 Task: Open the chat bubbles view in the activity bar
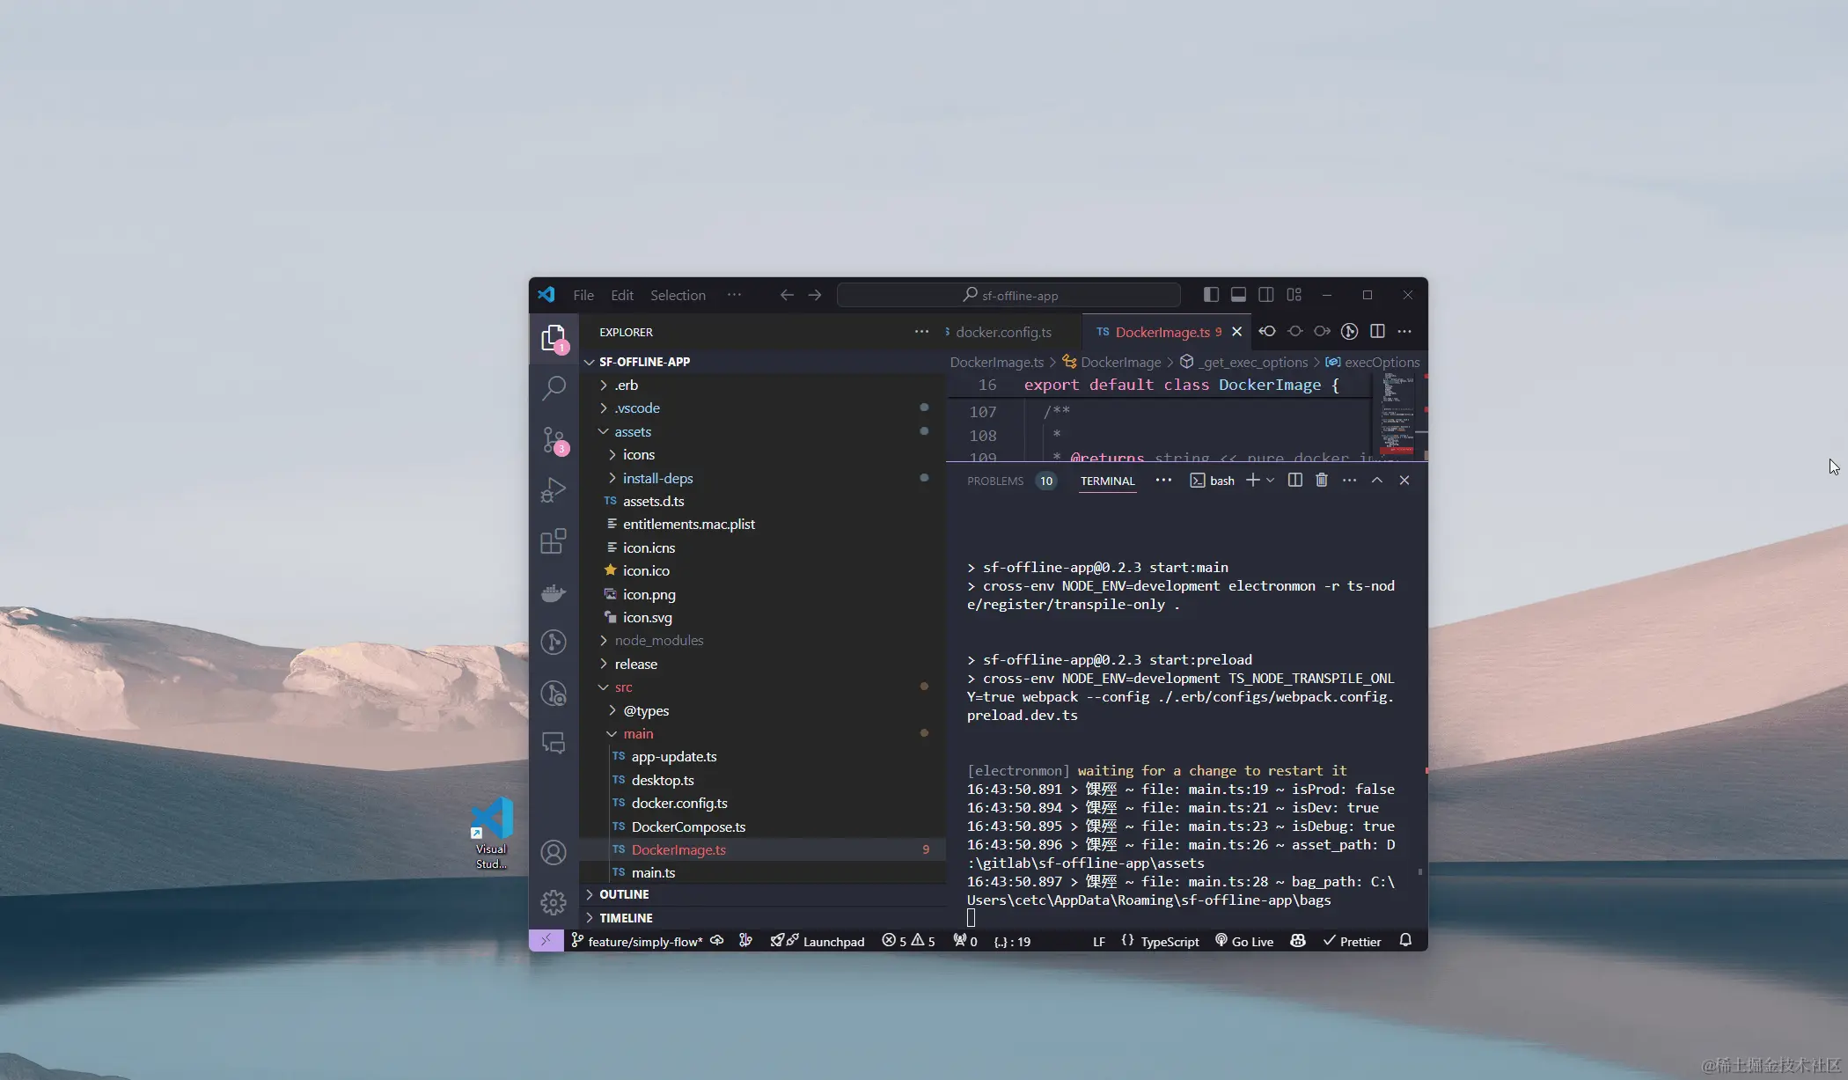pos(554,743)
